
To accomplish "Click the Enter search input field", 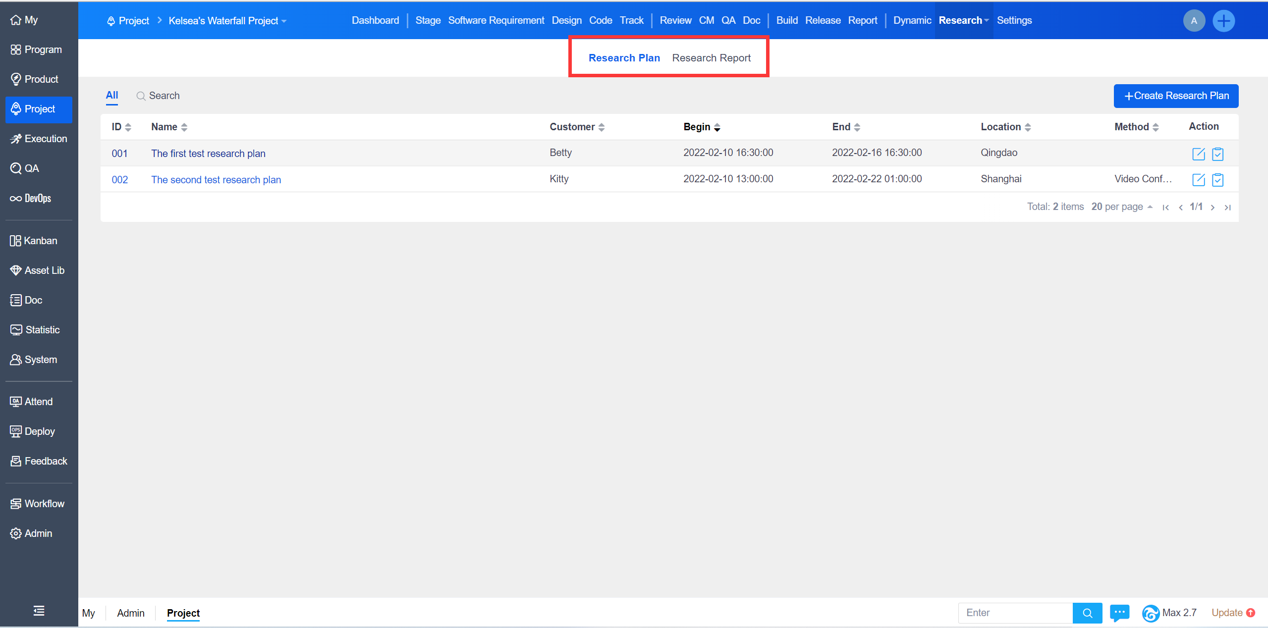I will [x=1015, y=613].
